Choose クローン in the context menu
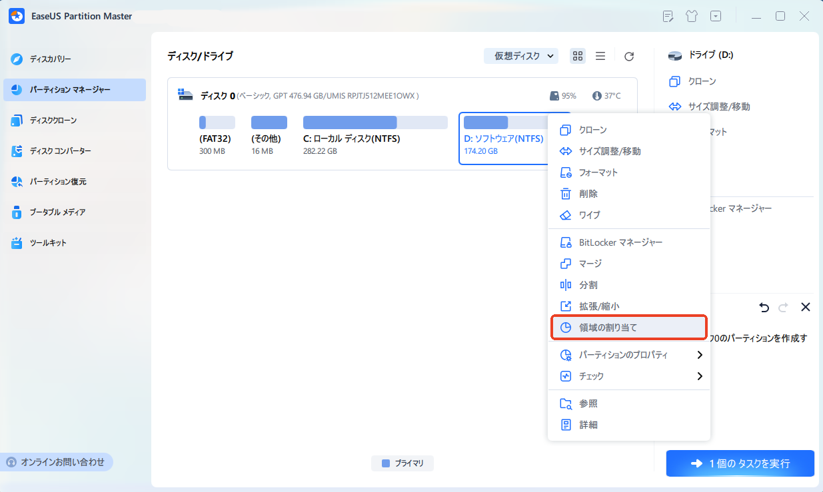 [628, 130]
